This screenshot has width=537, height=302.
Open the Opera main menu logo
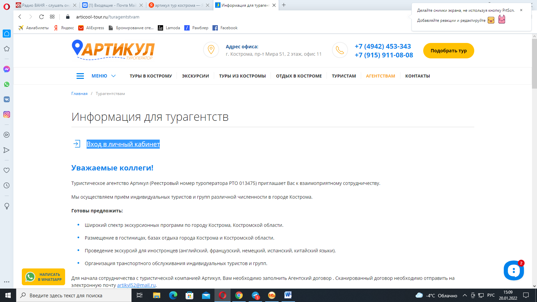coord(6,6)
